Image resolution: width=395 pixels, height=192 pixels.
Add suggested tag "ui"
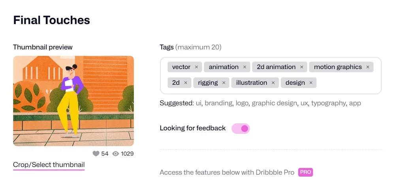(199, 103)
